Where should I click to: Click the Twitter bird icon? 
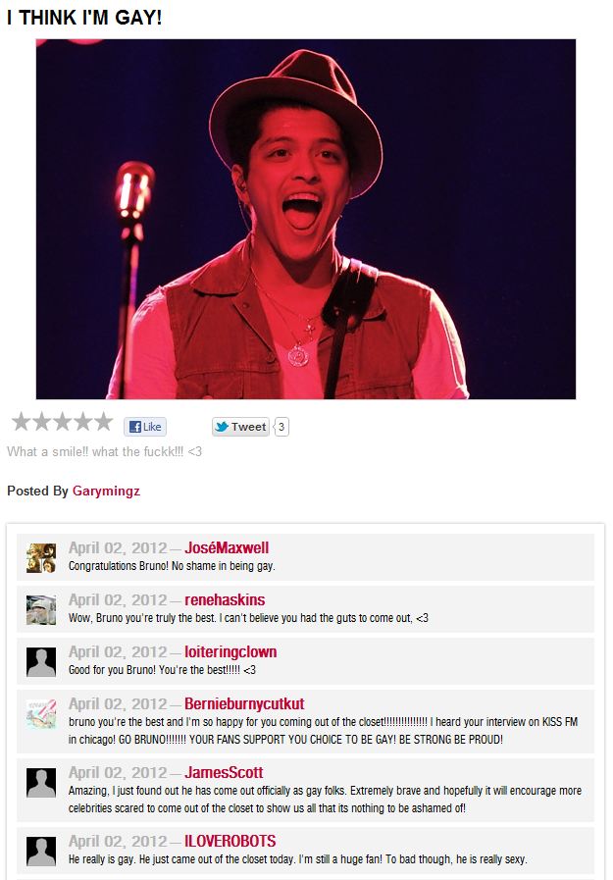tap(222, 426)
